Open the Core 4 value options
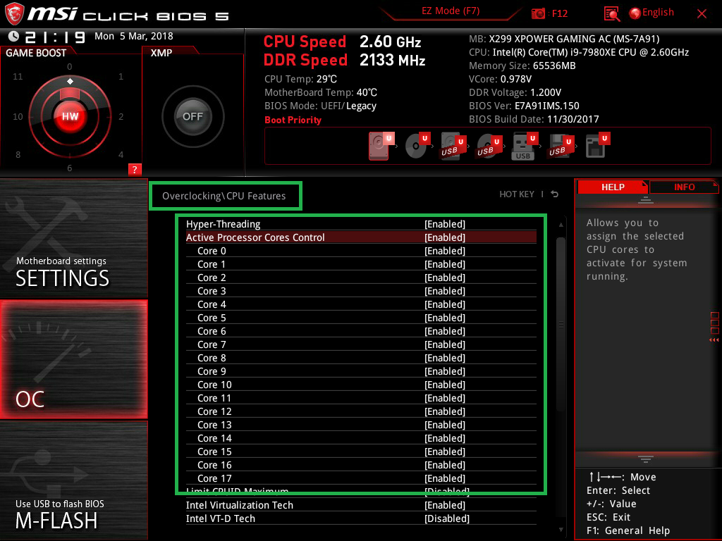 point(445,304)
